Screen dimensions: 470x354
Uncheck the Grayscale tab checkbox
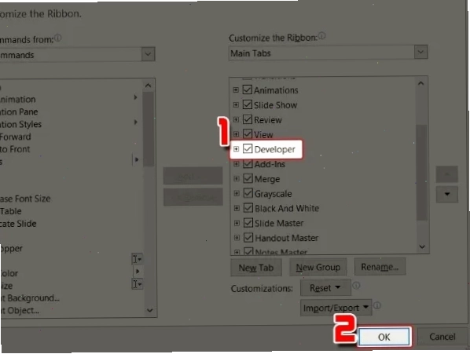click(248, 193)
